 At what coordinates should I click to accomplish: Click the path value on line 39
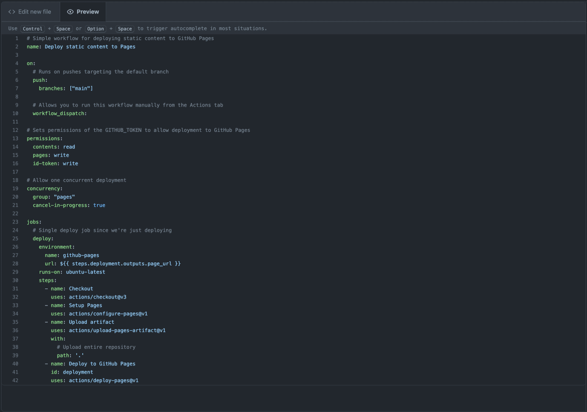[x=80, y=355]
